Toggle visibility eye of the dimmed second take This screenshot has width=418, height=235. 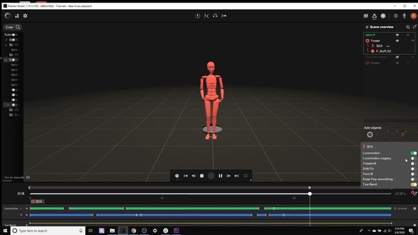397,57
